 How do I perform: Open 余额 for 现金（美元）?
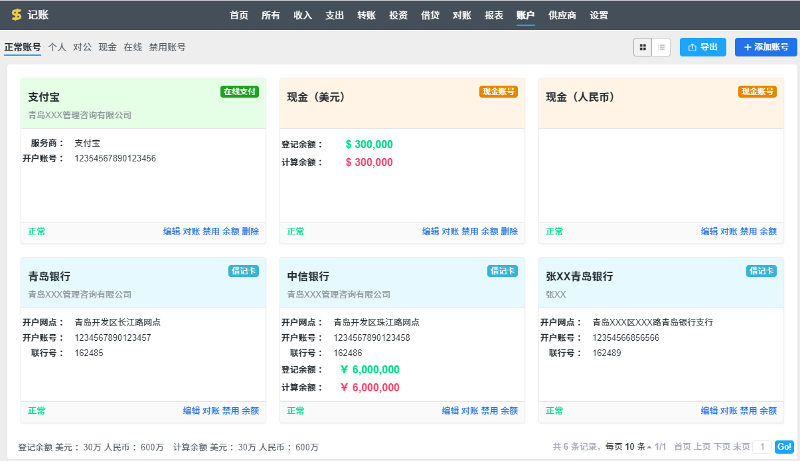click(x=489, y=232)
